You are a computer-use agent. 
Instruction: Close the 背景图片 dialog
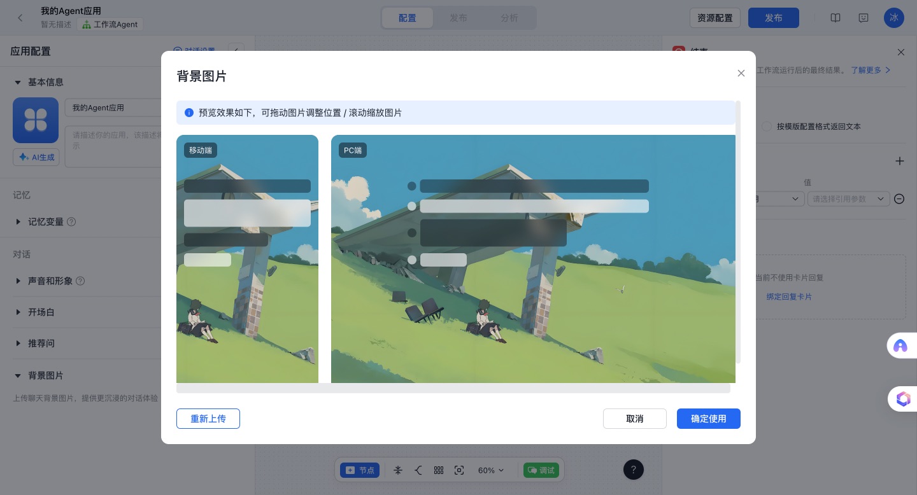click(x=741, y=73)
